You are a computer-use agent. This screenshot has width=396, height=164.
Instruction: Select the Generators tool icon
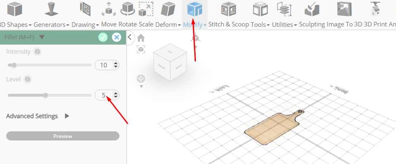click(x=52, y=9)
